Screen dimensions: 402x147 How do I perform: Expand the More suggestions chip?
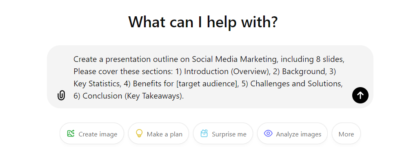pos(346,134)
